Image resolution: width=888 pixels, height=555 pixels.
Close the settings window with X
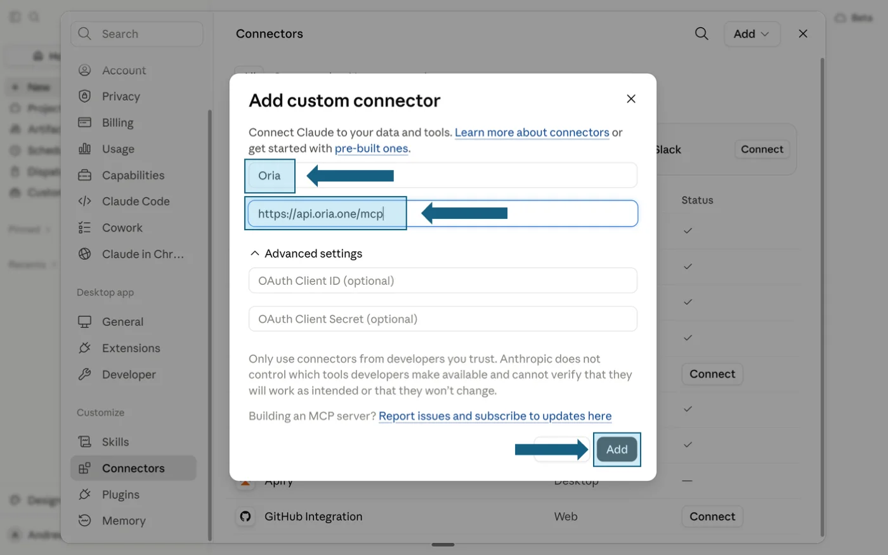[x=803, y=34]
